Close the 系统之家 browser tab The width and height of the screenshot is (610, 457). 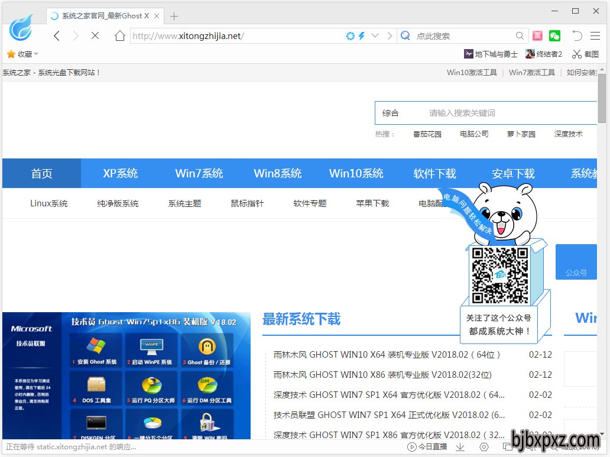157,16
